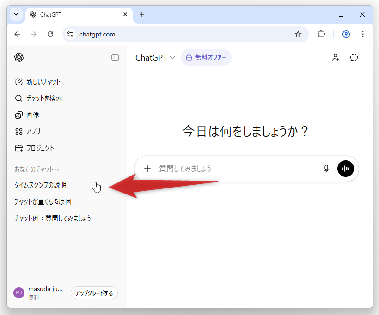Open the ChatGPT model selector dropdown
This screenshot has width=379, height=315.
[155, 58]
